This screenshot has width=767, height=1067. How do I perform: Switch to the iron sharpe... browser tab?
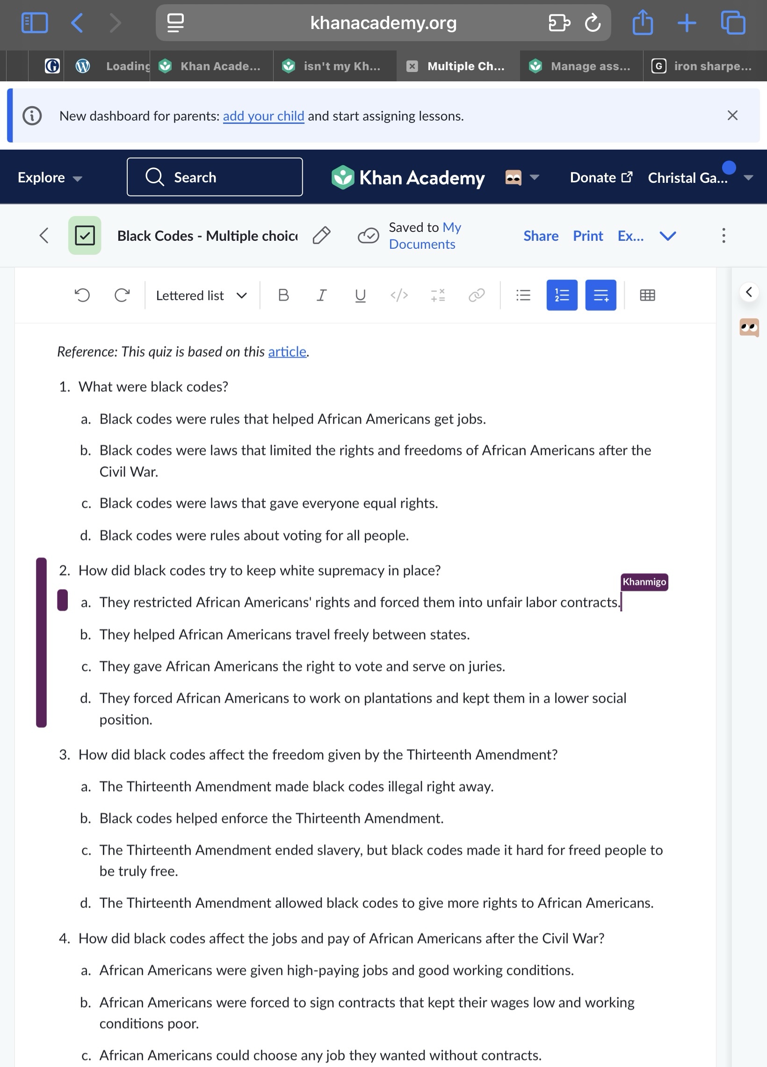704,66
